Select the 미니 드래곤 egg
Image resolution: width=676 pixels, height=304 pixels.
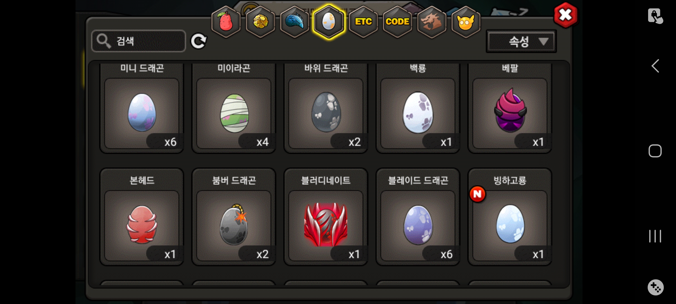142,108
